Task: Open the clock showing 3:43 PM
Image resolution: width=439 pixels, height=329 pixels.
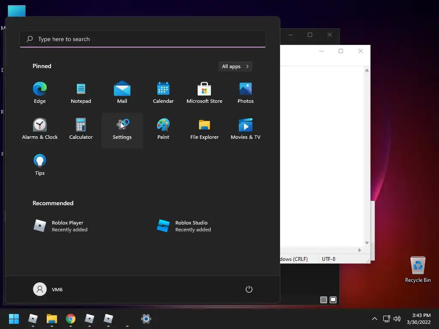Action: pos(419,319)
